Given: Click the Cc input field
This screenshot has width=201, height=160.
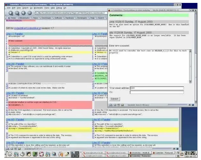Looking at the screenshot, I should pyautogui.click(x=157, y=92).
